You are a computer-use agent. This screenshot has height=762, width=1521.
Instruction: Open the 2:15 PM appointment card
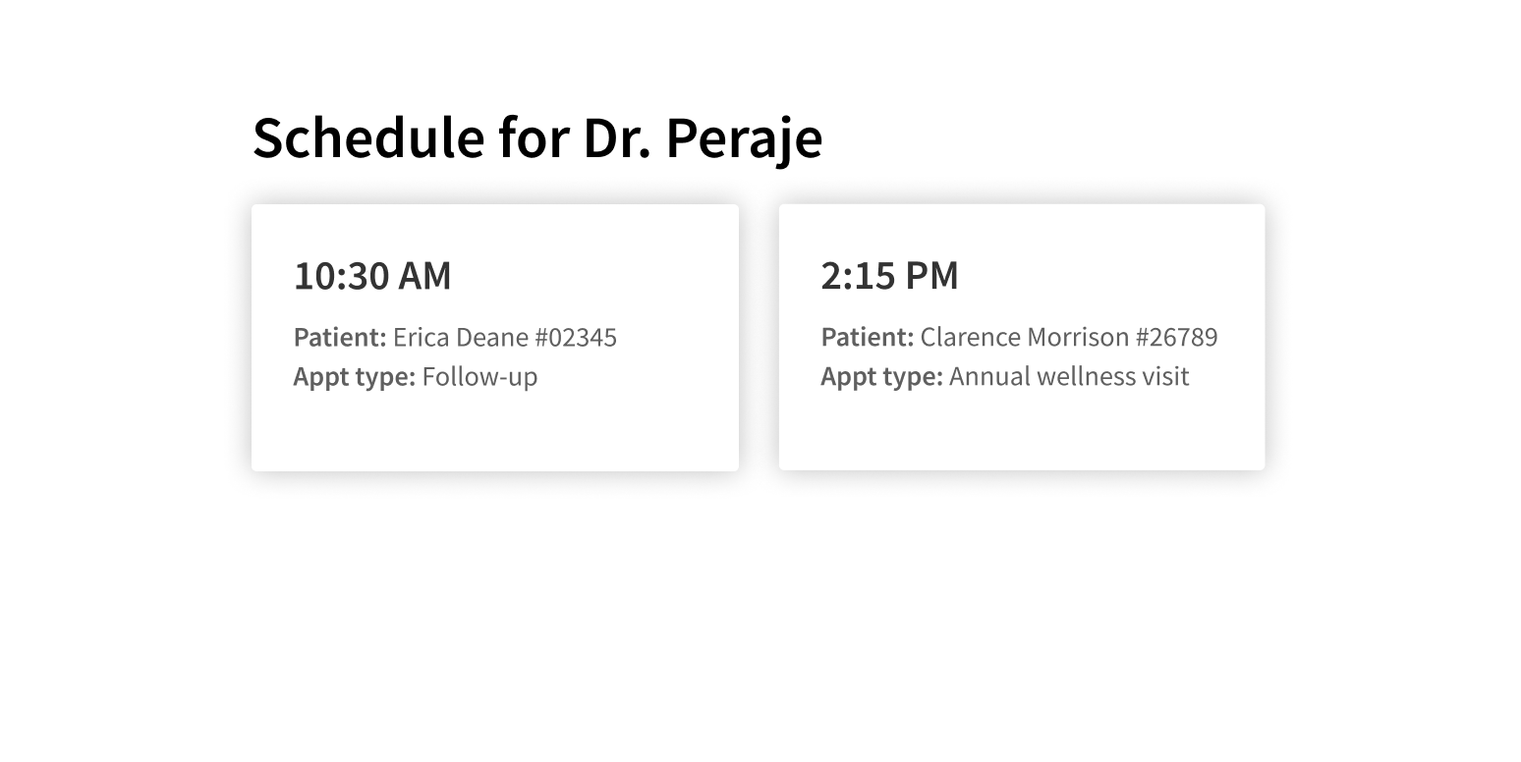coord(1022,337)
